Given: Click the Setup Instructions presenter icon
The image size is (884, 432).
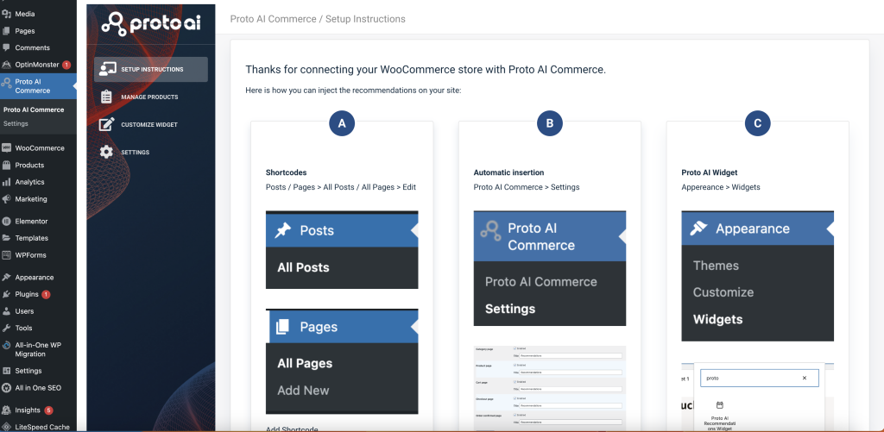Looking at the screenshot, I should coord(107,69).
